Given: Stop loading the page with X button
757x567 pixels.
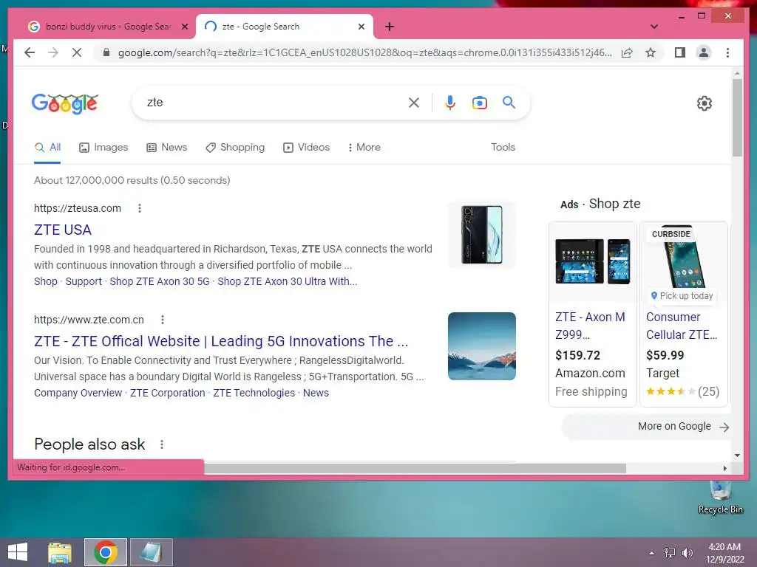Looking at the screenshot, I should click(x=77, y=52).
